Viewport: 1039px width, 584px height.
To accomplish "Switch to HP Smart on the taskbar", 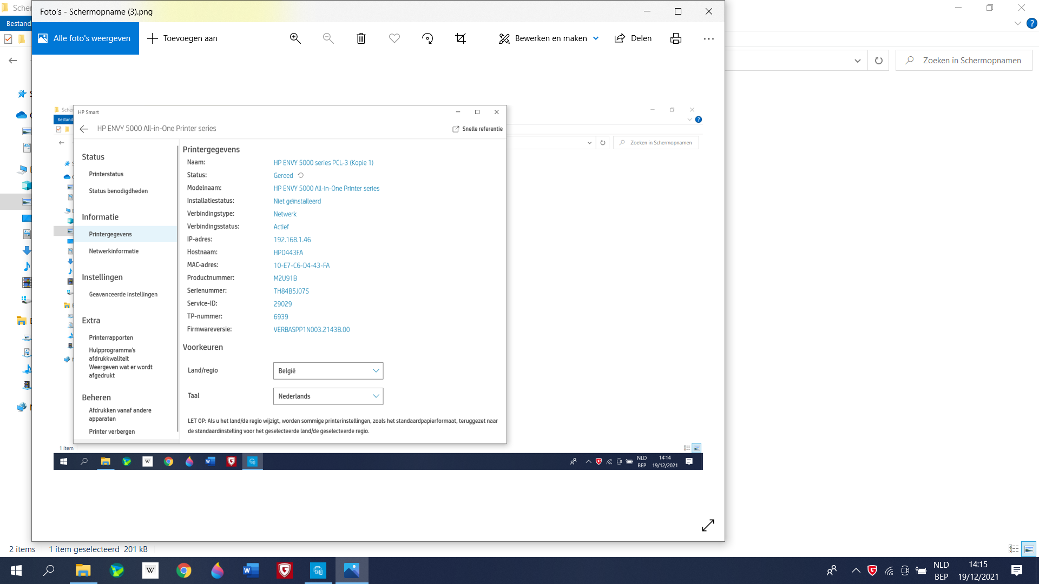I will (318, 570).
